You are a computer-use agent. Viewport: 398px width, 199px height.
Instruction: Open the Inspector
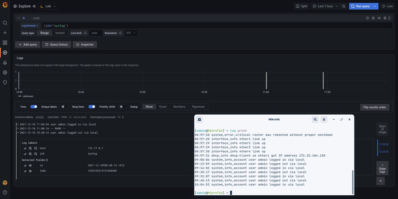click(x=85, y=44)
